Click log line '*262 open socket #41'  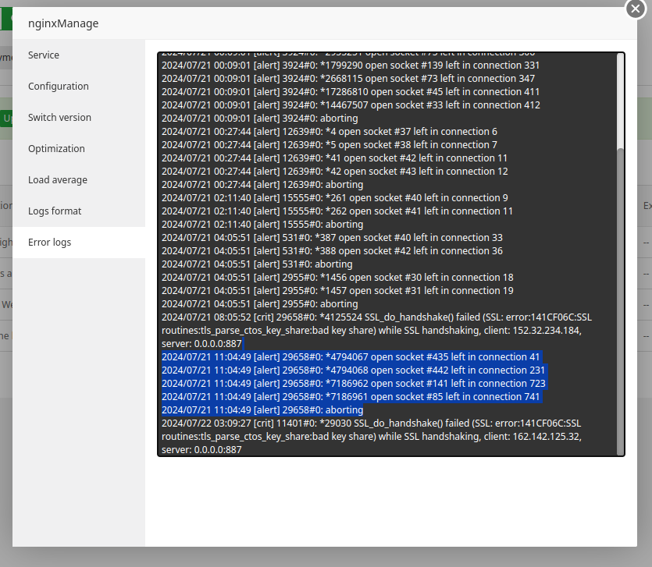click(337, 211)
